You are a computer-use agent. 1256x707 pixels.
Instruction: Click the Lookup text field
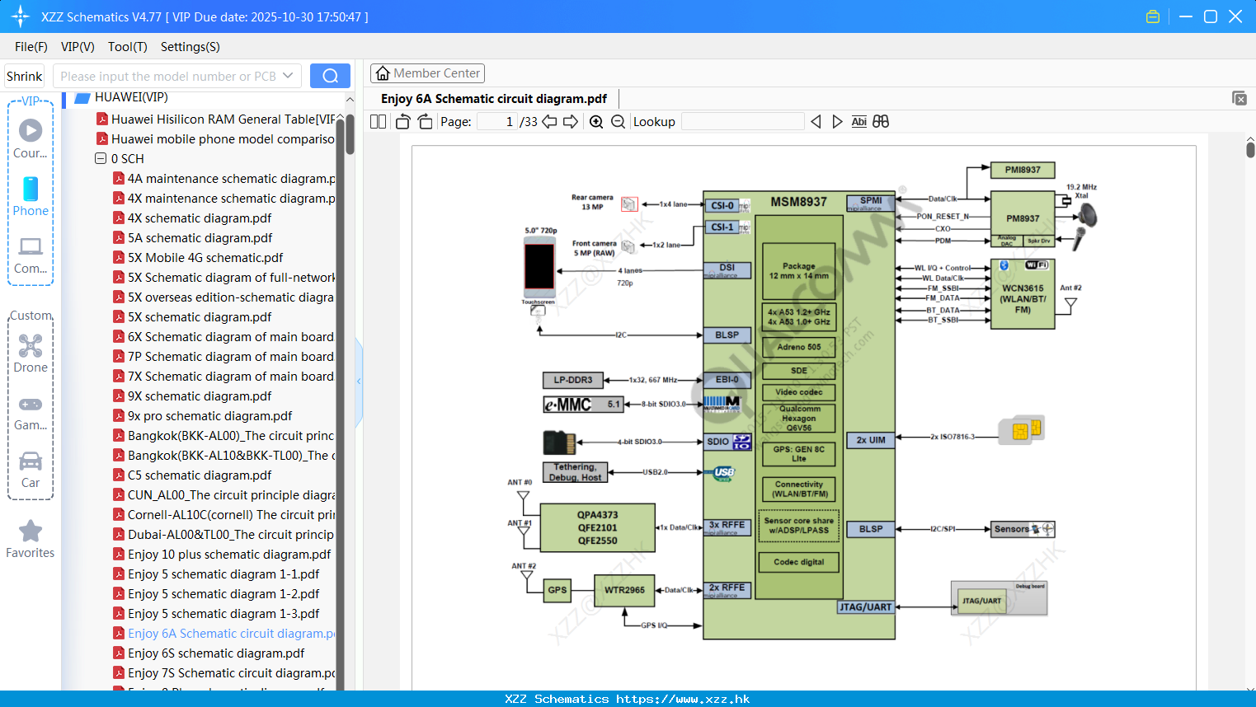(742, 122)
